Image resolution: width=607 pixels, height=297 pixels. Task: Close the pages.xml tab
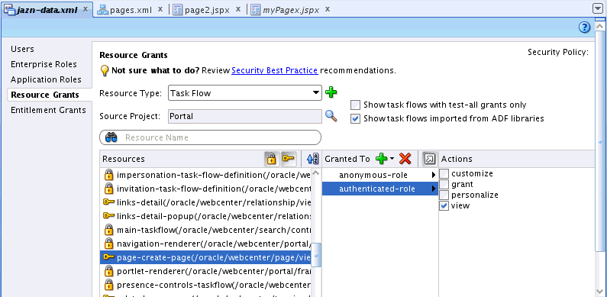(x=160, y=9)
